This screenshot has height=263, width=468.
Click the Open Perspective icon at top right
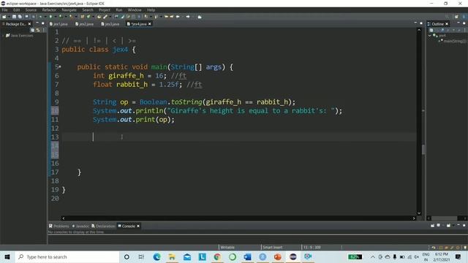456,17
